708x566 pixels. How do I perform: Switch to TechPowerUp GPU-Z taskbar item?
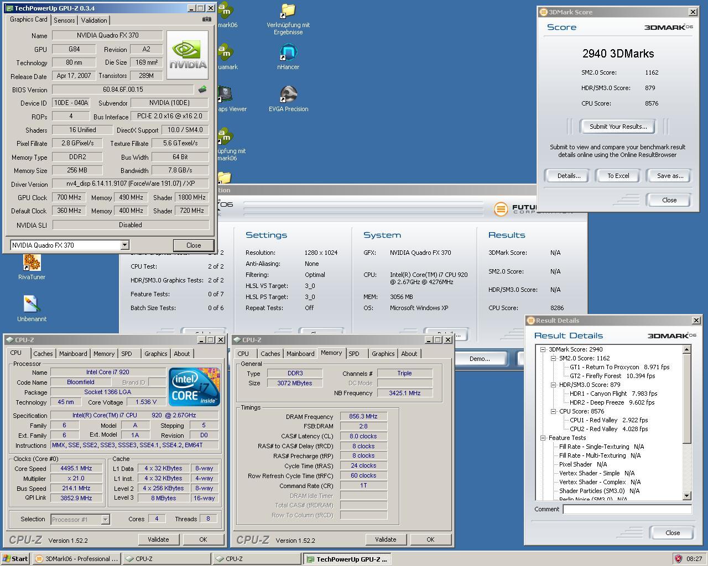click(347, 559)
